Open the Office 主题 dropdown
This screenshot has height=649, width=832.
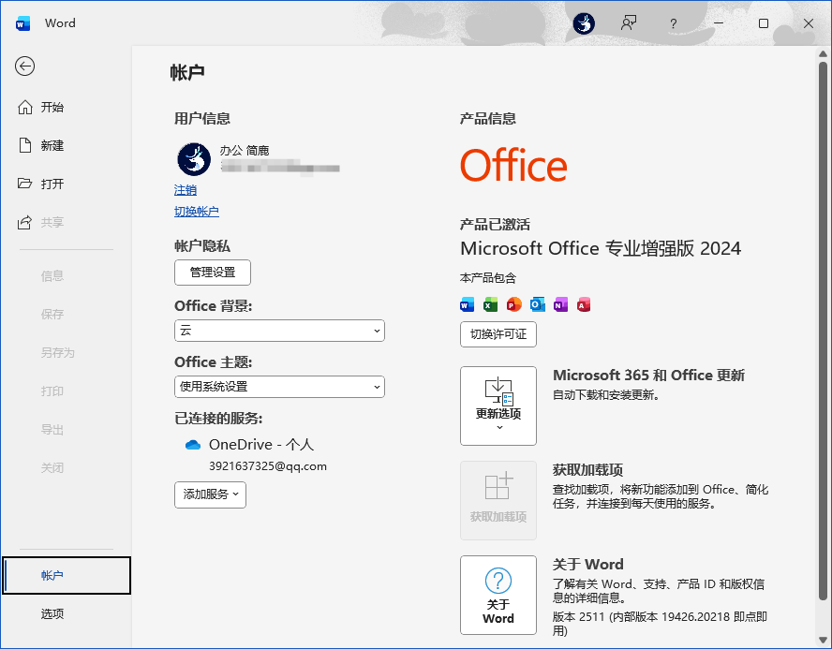point(278,387)
